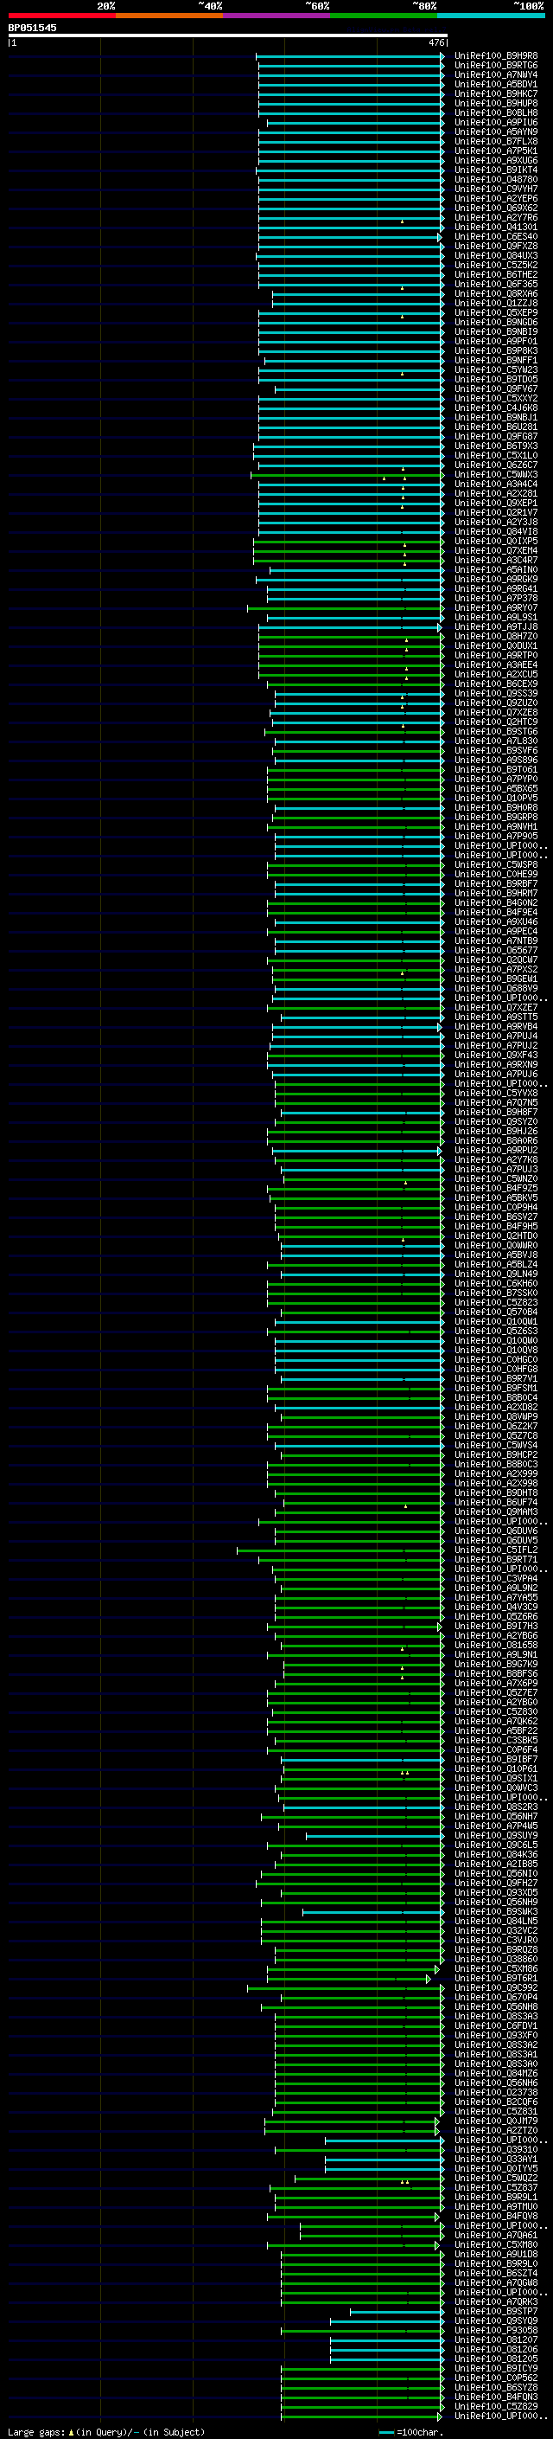Select hit UniRef100_A5BKV5

[x=496, y=1197]
